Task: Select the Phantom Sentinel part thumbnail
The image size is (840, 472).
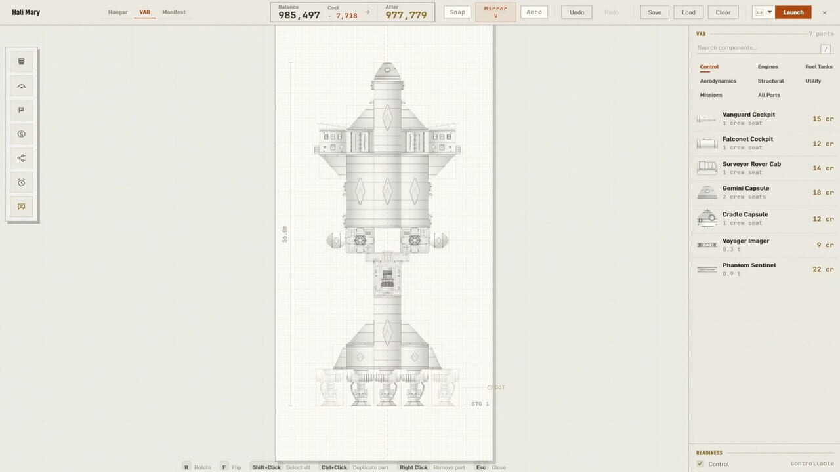Action: click(x=707, y=269)
